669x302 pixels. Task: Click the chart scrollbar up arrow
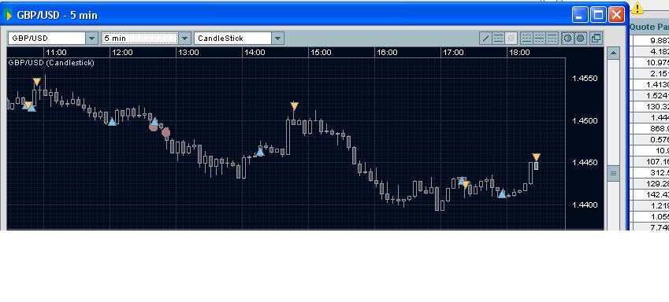coord(613,53)
